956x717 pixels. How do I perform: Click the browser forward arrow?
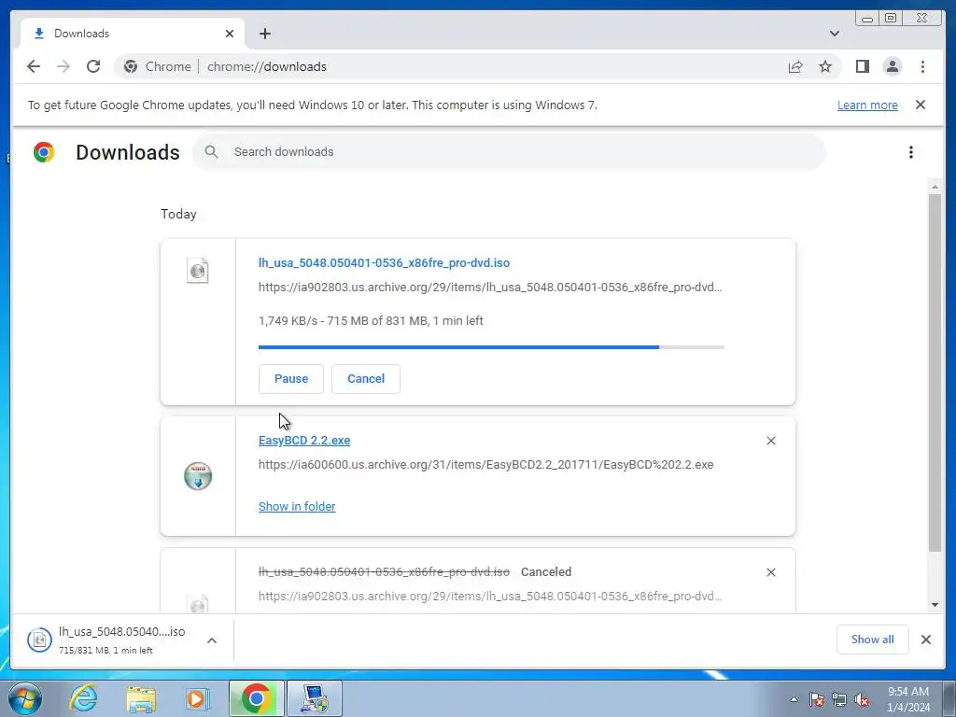63,66
